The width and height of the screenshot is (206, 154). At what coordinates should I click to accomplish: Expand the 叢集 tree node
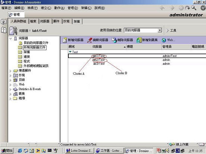point(10,94)
